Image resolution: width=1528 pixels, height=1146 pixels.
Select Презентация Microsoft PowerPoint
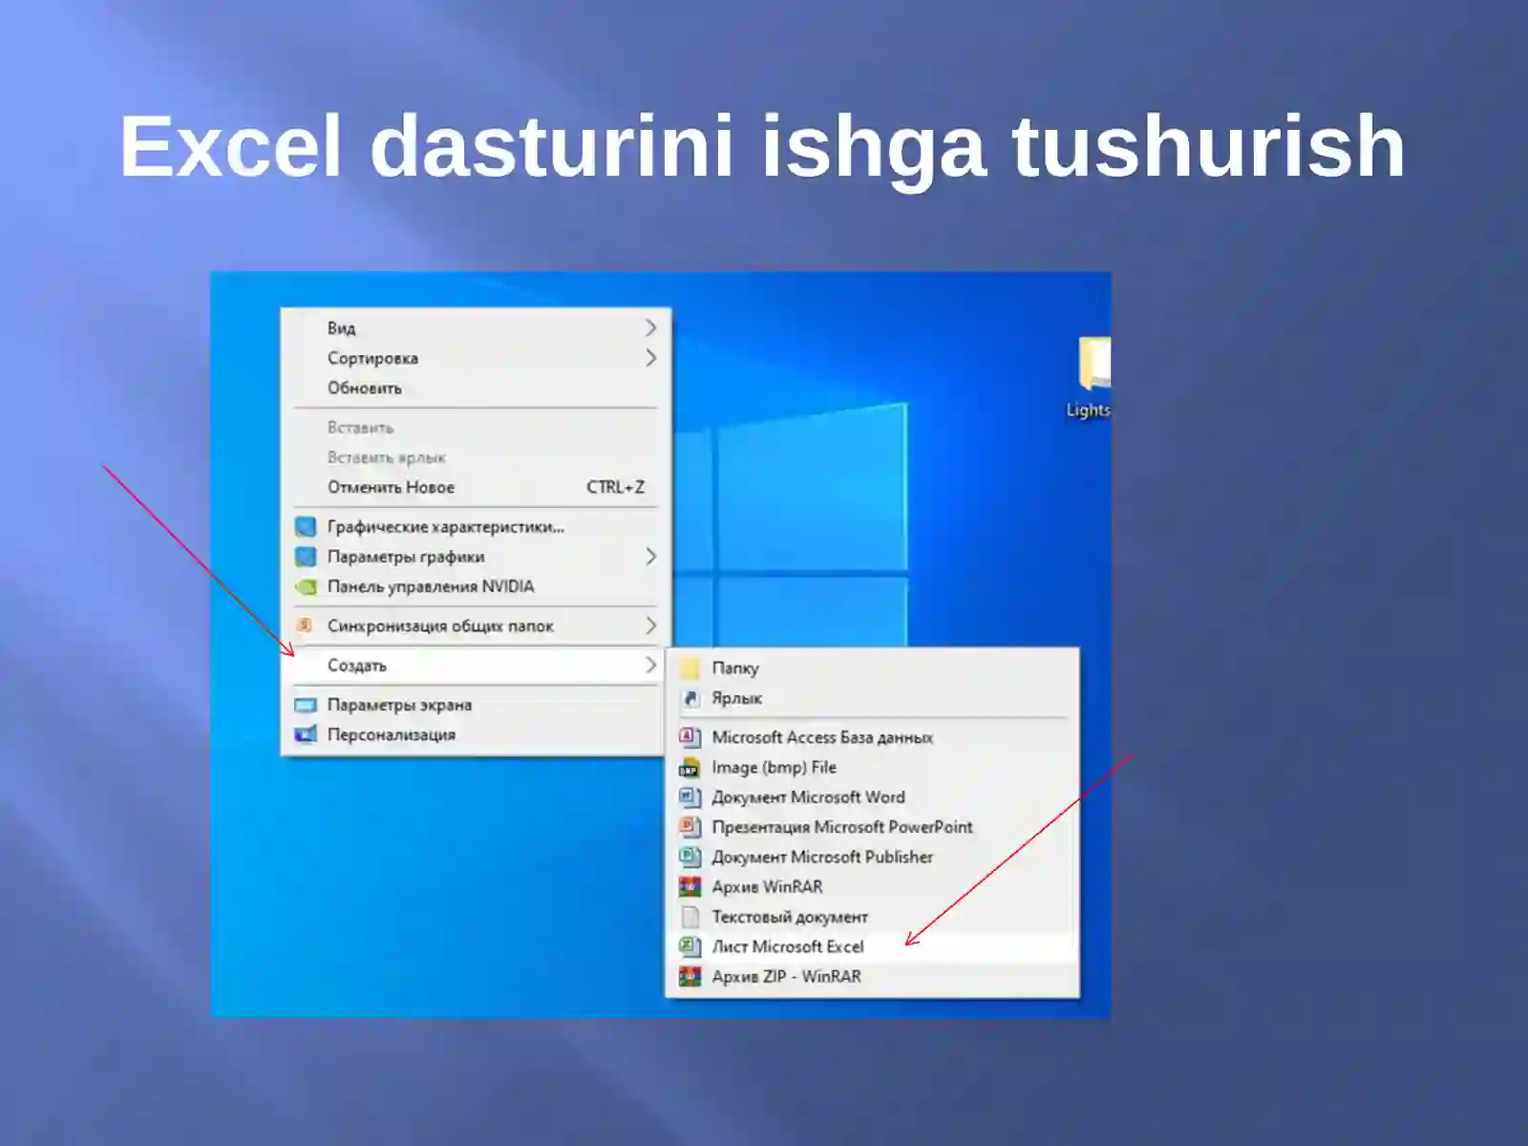872,827
